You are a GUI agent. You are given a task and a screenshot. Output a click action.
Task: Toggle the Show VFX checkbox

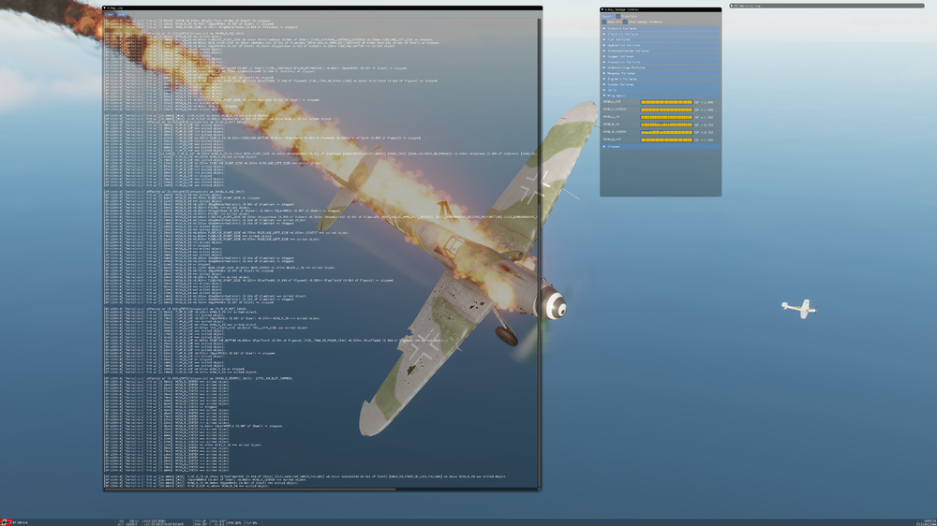604,22
